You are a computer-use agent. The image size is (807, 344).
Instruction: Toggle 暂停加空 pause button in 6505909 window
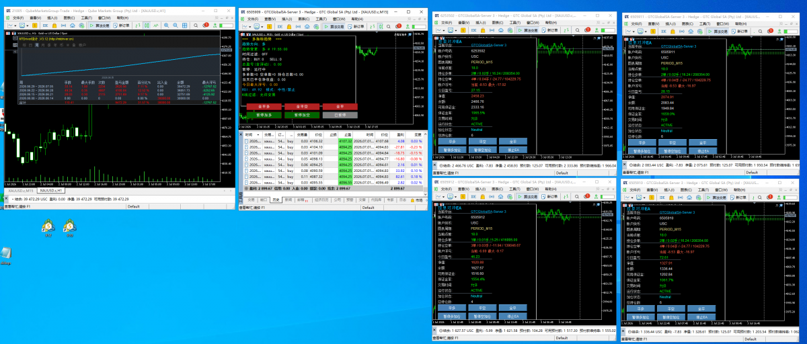[x=302, y=115]
